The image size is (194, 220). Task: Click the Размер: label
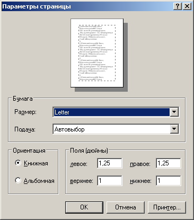(x=25, y=112)
